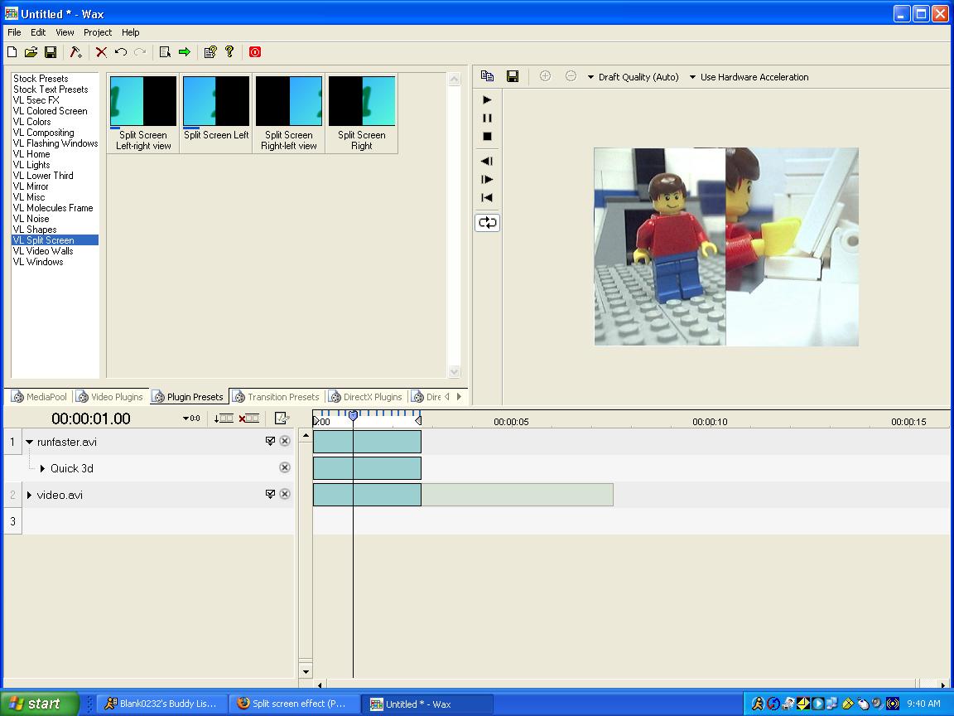Stop preview playback
The image size is (954, 716).
click(487, 137)
